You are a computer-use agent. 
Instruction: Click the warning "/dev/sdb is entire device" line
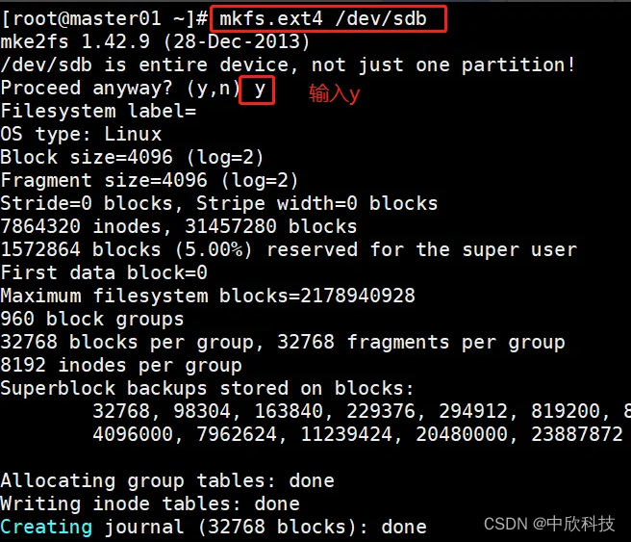coord(288,65)
